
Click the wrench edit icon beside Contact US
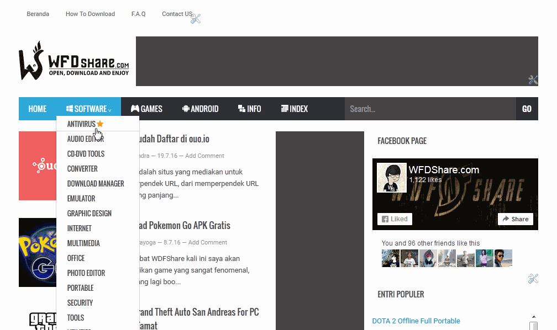tap(196, 18)
